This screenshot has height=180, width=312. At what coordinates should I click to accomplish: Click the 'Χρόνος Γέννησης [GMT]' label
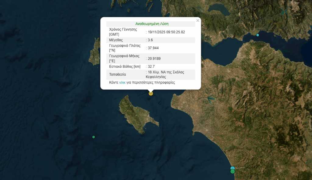pos(123,32)
